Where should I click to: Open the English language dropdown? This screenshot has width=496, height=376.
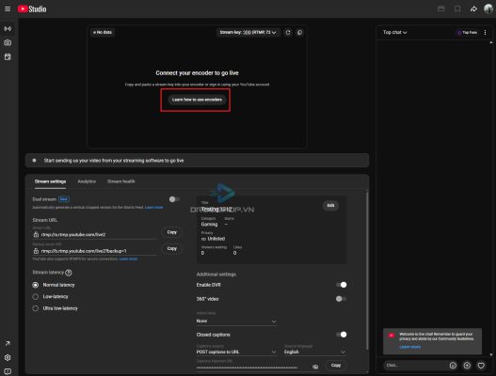[x=314, y=352]
